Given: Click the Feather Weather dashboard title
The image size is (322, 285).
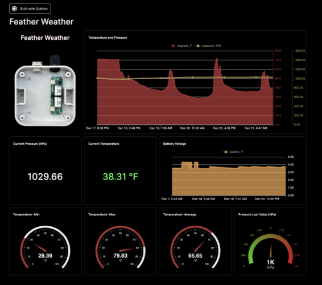Looking at the screenshot, I should (x=42, y=22).
